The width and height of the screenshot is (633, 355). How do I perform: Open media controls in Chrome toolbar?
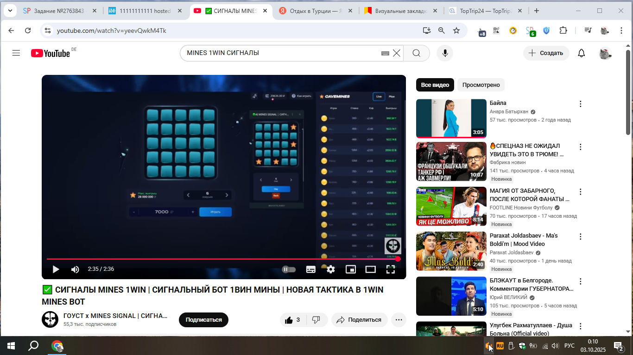coord(588,31)
